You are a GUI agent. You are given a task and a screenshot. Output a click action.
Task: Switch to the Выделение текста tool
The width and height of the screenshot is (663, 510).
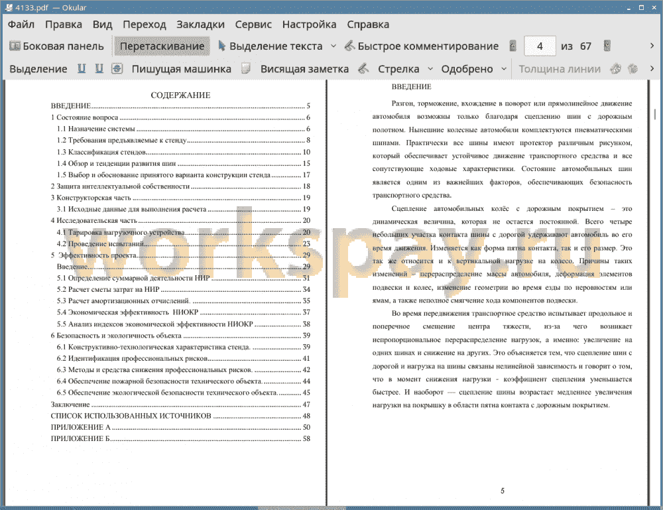point(271,46)
